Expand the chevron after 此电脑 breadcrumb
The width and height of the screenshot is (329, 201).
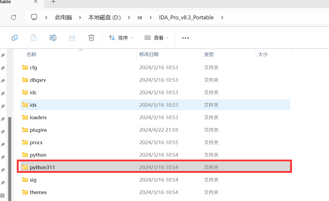[x=80, y=18]
